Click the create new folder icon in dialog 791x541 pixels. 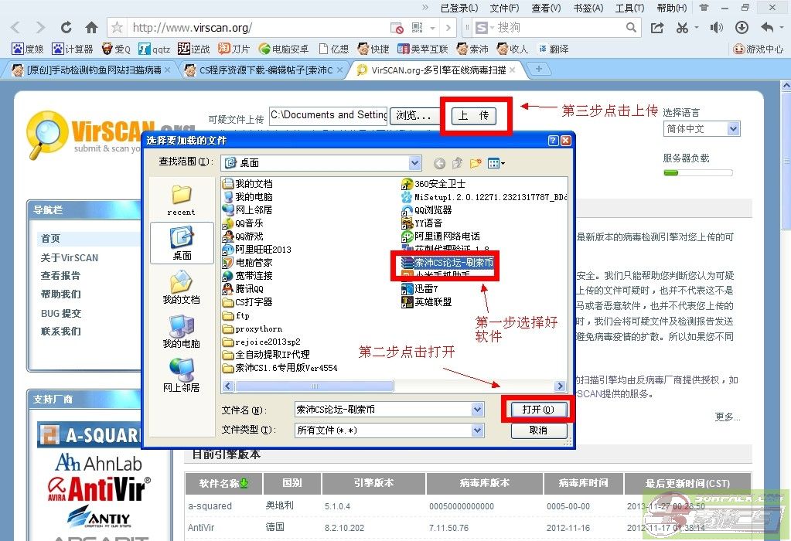476,163
